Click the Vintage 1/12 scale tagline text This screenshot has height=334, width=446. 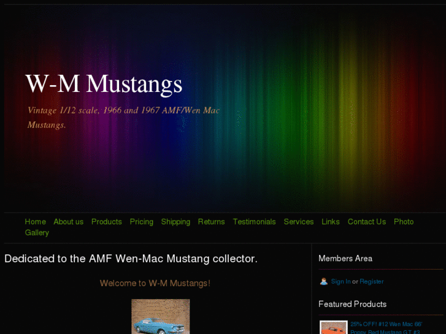click(x=123, y=118)
